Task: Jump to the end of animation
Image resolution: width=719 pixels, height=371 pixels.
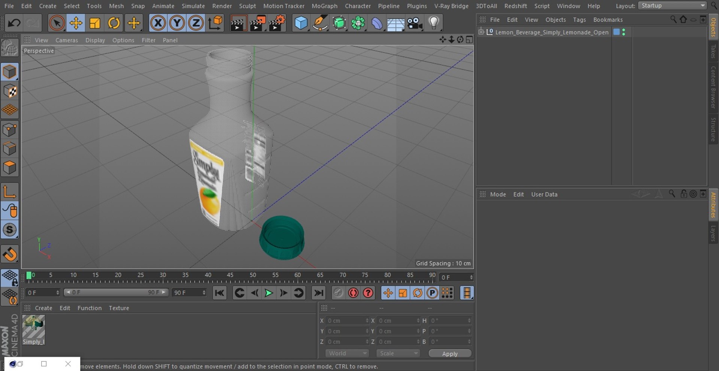Action: coord(319,293)
